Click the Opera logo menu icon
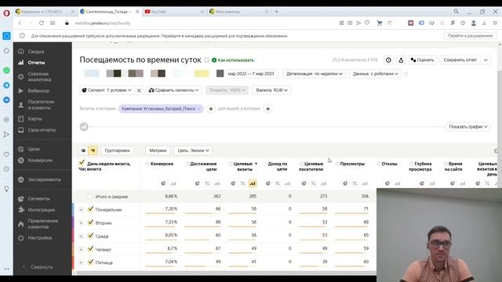This screenshot has height=282, width=502. (x=6, y=13)
